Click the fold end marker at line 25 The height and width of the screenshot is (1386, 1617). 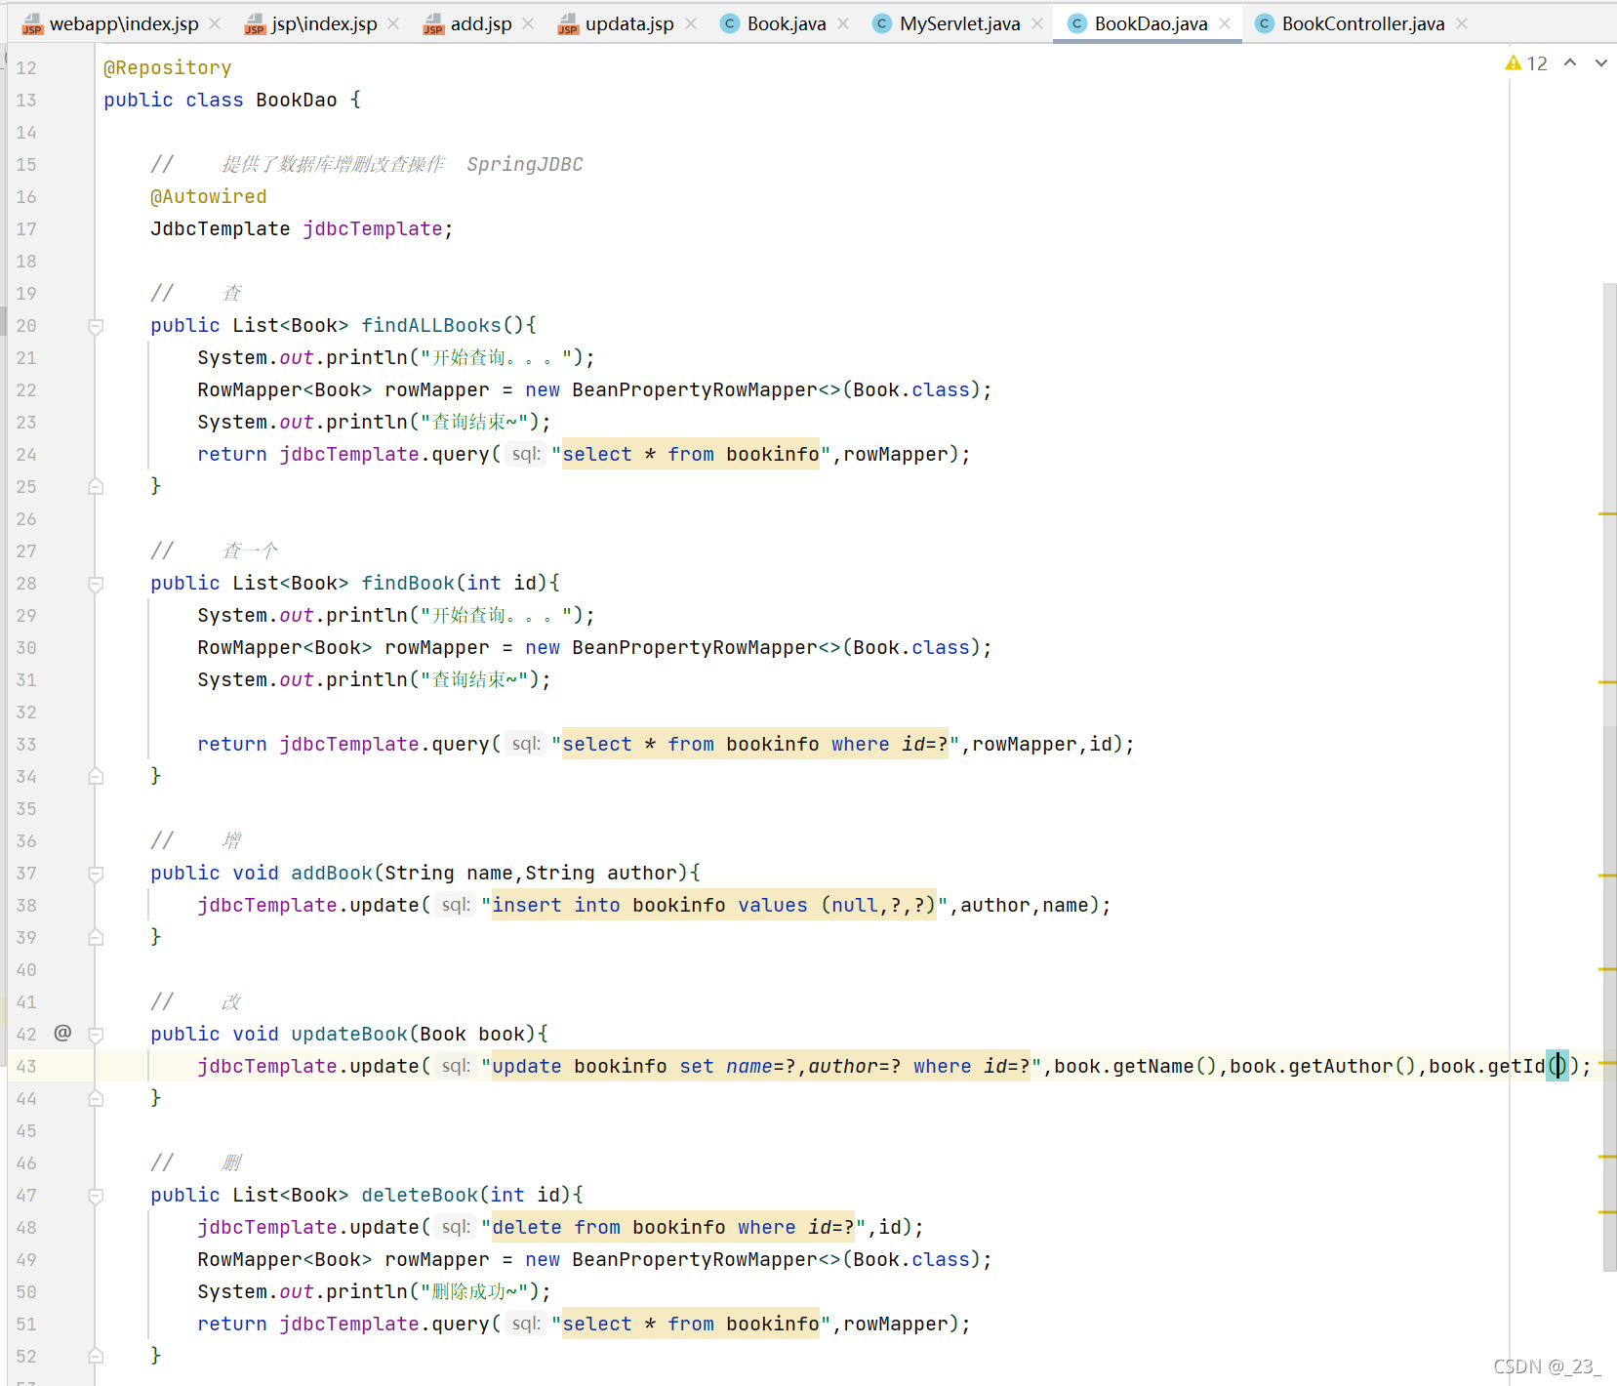pos(96,486)
